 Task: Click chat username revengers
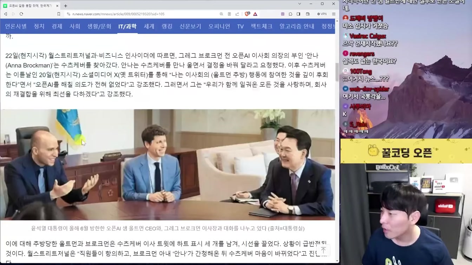tap(362, 54)
